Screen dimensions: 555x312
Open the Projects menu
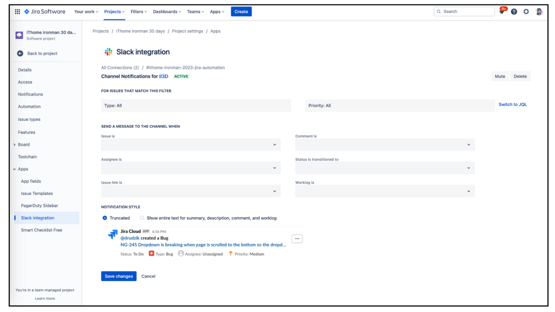coord(114,12)
